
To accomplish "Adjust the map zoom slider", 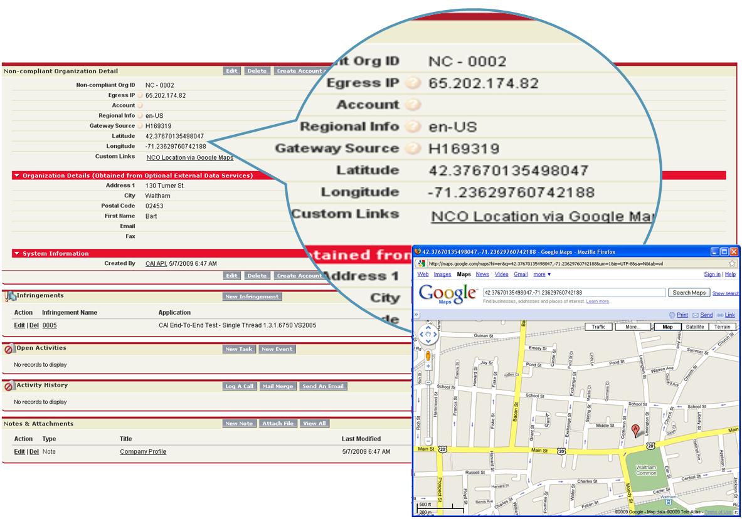I will [x=428, y=382].
